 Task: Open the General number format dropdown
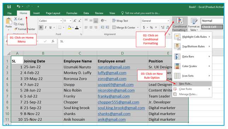point(168,21)
